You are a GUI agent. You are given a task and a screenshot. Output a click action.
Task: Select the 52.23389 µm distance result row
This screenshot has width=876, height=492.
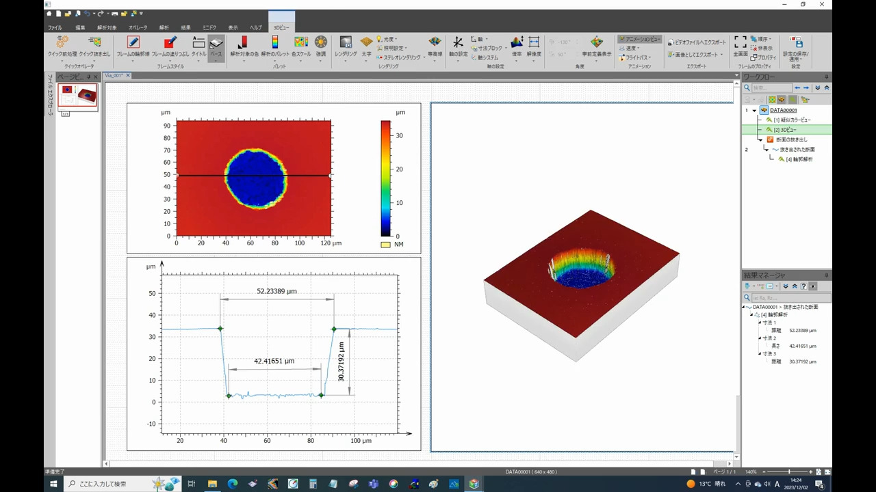point(794,330)
